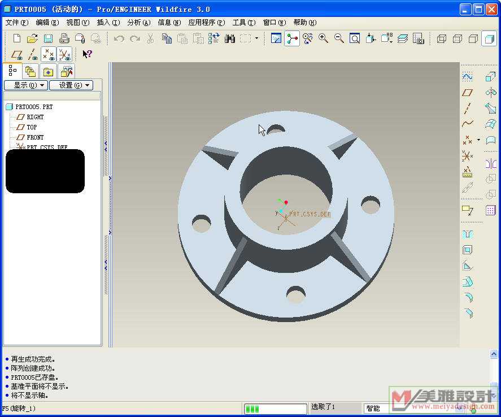
Task: Switch to the Favorites navigator tab
Action: [48, 71]
